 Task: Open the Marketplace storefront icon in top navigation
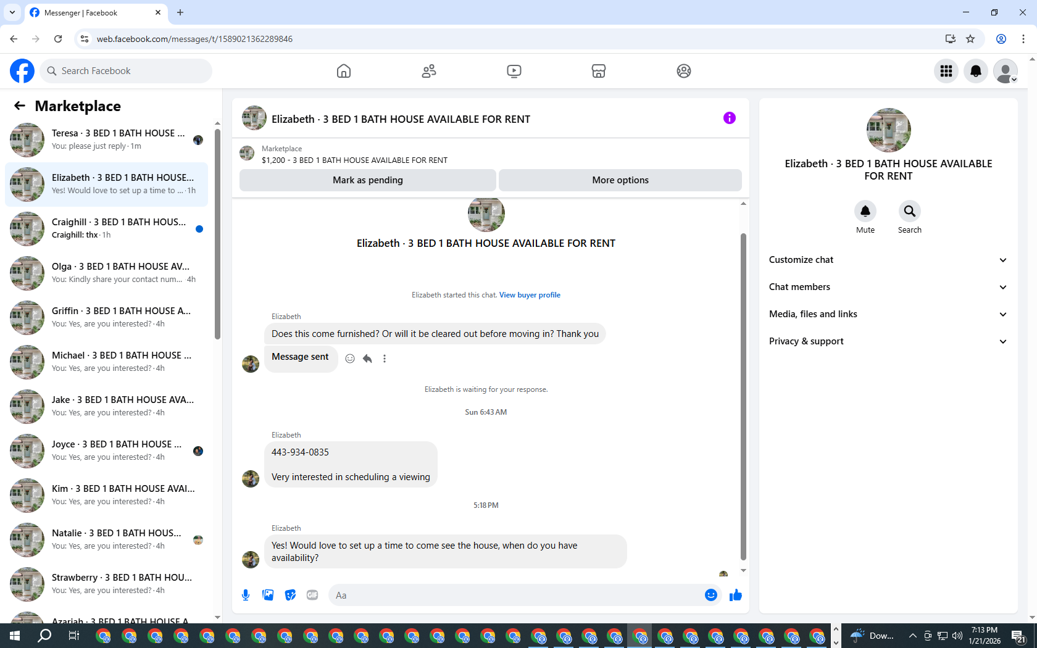click(599, 71)
